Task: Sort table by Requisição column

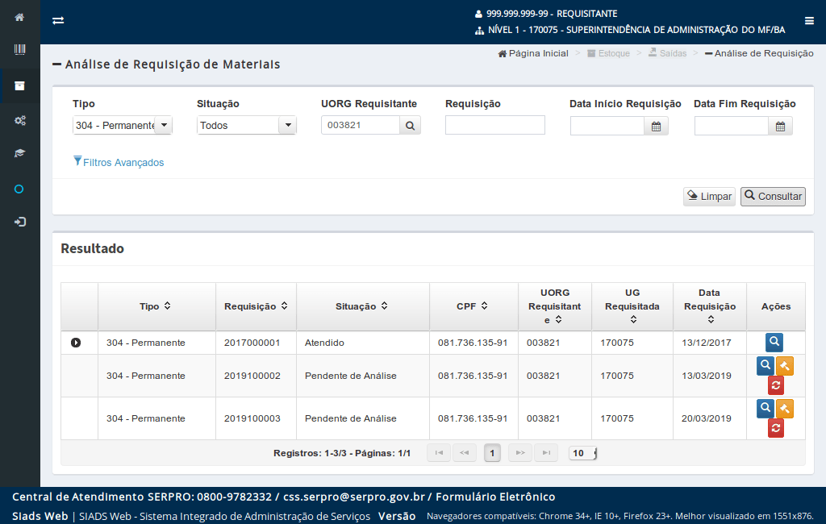Action: click(284, 306)
